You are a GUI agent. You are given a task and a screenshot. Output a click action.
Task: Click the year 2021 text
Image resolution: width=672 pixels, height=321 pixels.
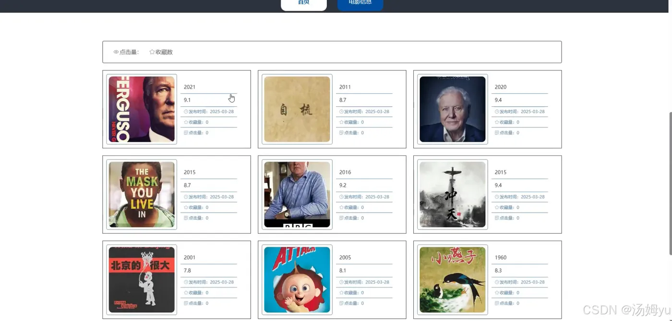click(x=190, y=87)
